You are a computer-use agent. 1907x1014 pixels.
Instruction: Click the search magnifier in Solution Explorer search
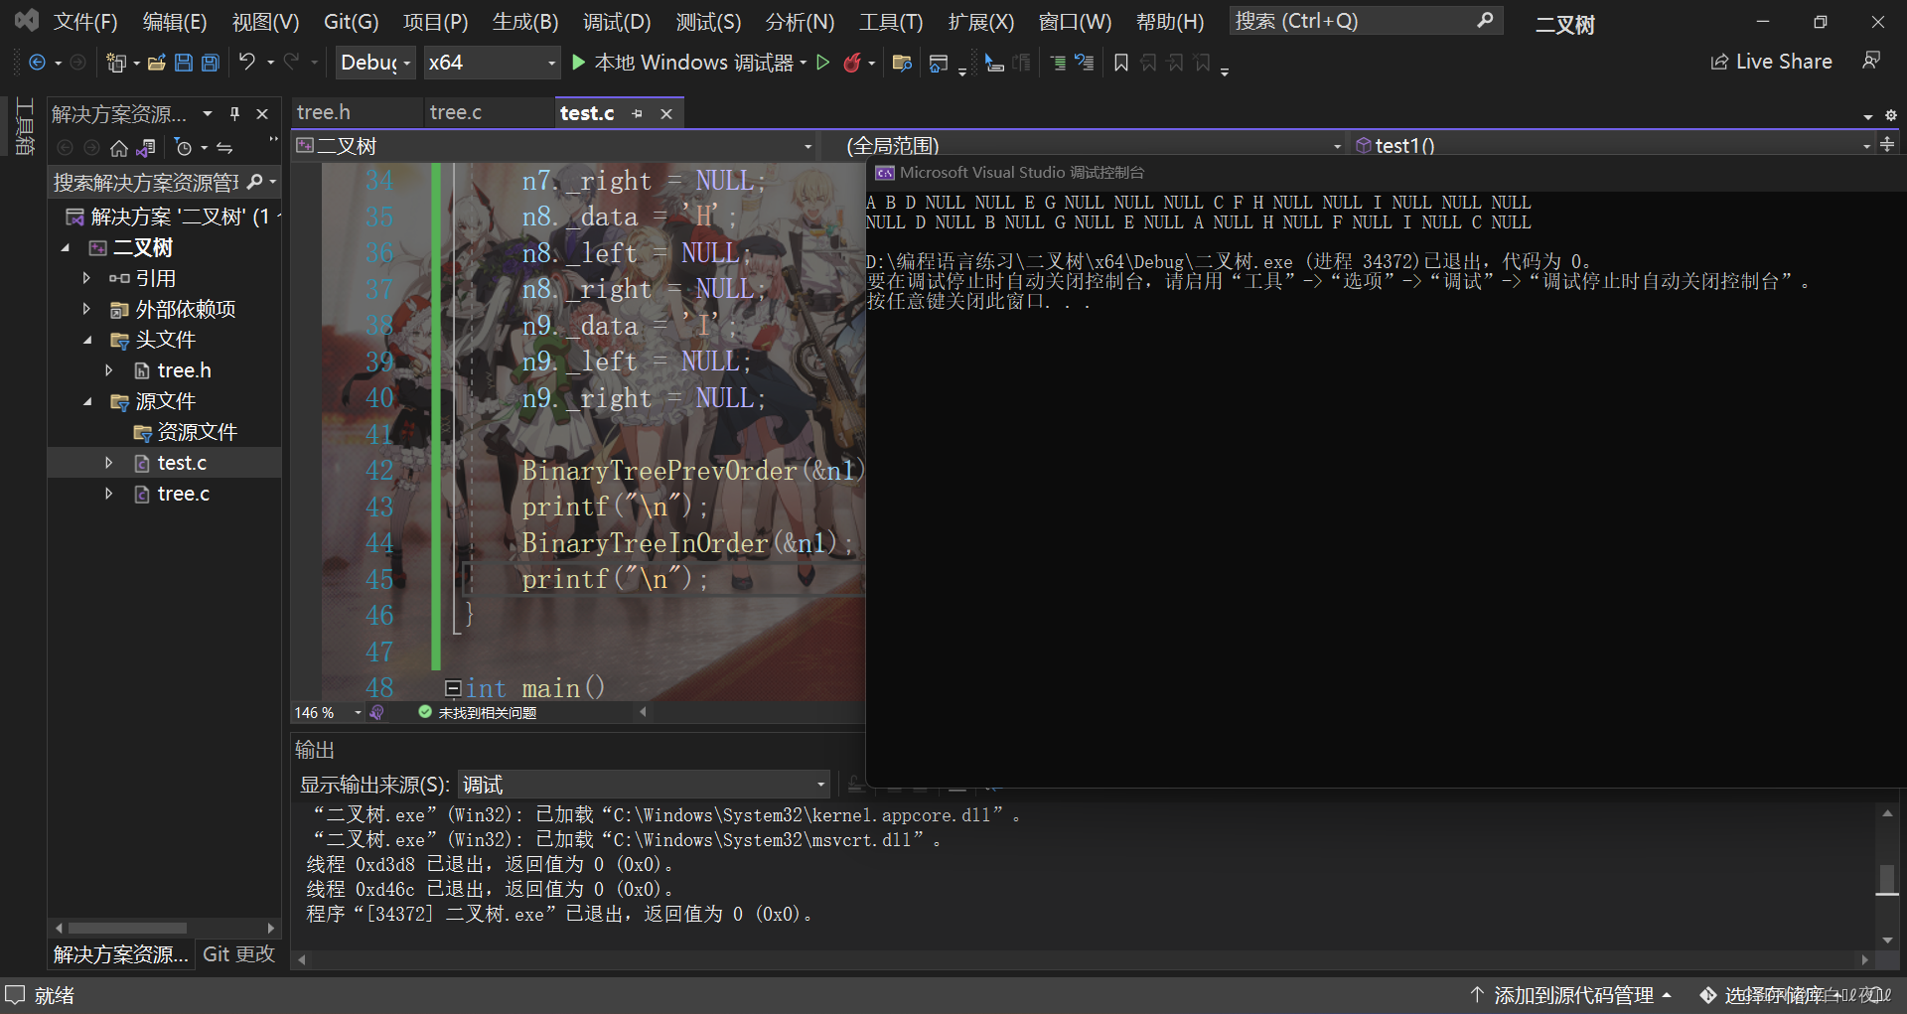(x=255, y=182)
